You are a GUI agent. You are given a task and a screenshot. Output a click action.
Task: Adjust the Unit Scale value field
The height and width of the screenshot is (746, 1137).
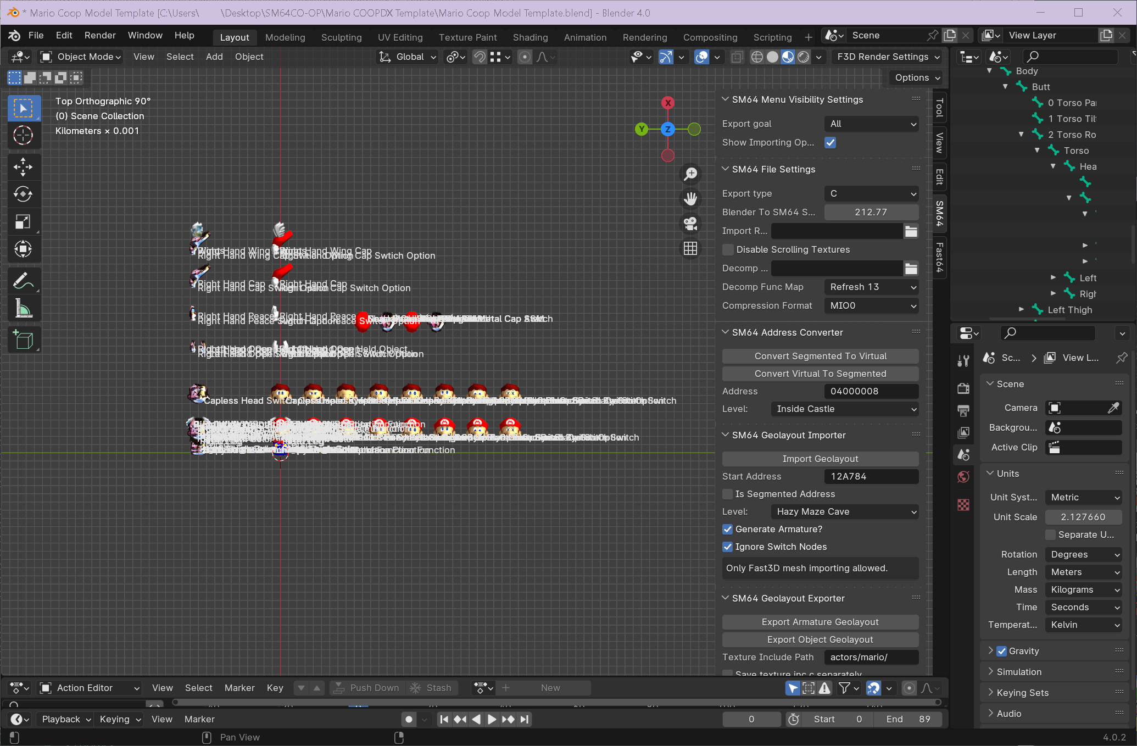[x=1084, y=517]
